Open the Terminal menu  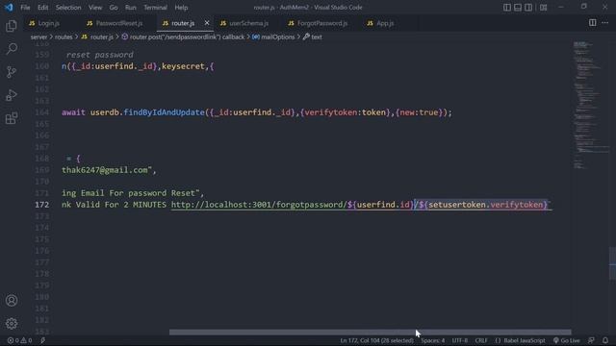(x=155, y=8)
